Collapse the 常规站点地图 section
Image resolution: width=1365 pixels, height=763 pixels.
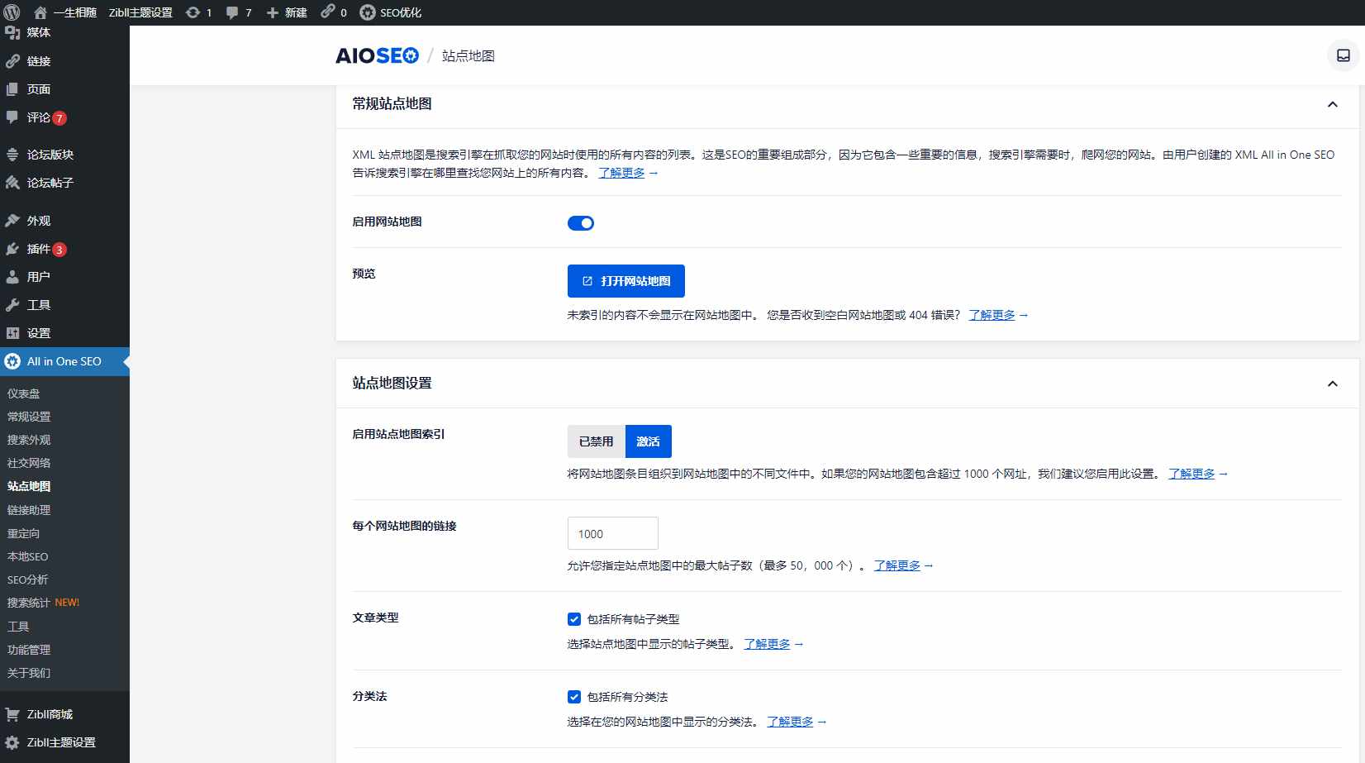tap(1332, 105)
